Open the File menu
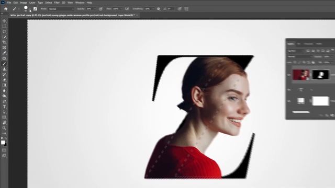The height and width of the screenshot is (188, 335). (9, 3)
